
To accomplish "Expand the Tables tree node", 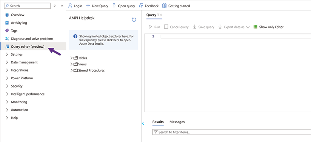I will pyautogui.click(x=72, y=58).
